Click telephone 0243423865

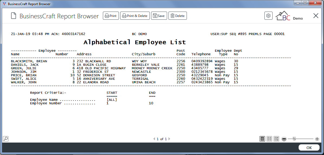click(x=202, y=82)
